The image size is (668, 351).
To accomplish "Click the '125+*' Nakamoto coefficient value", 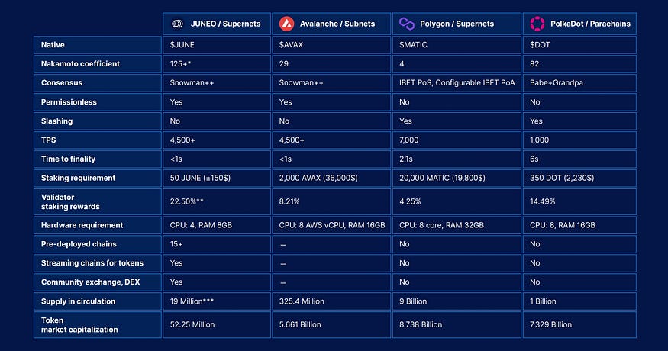I will (180, 64).
